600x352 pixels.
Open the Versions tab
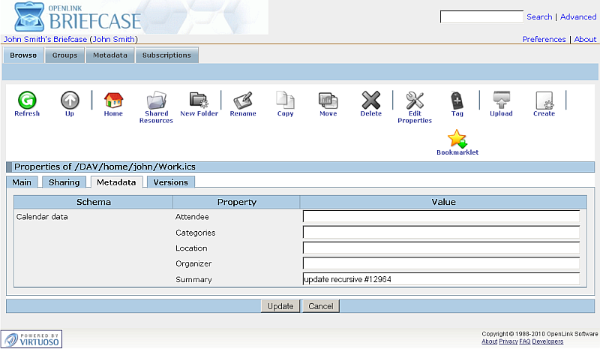(x=170, y=182)
